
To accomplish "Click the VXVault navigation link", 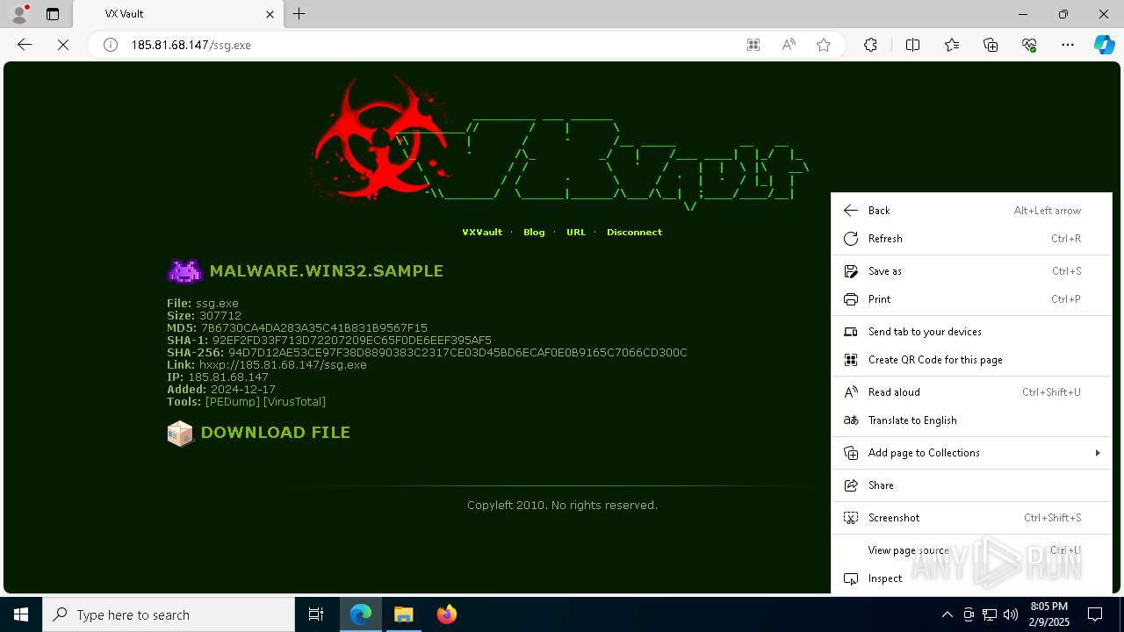I will point(482,233).
